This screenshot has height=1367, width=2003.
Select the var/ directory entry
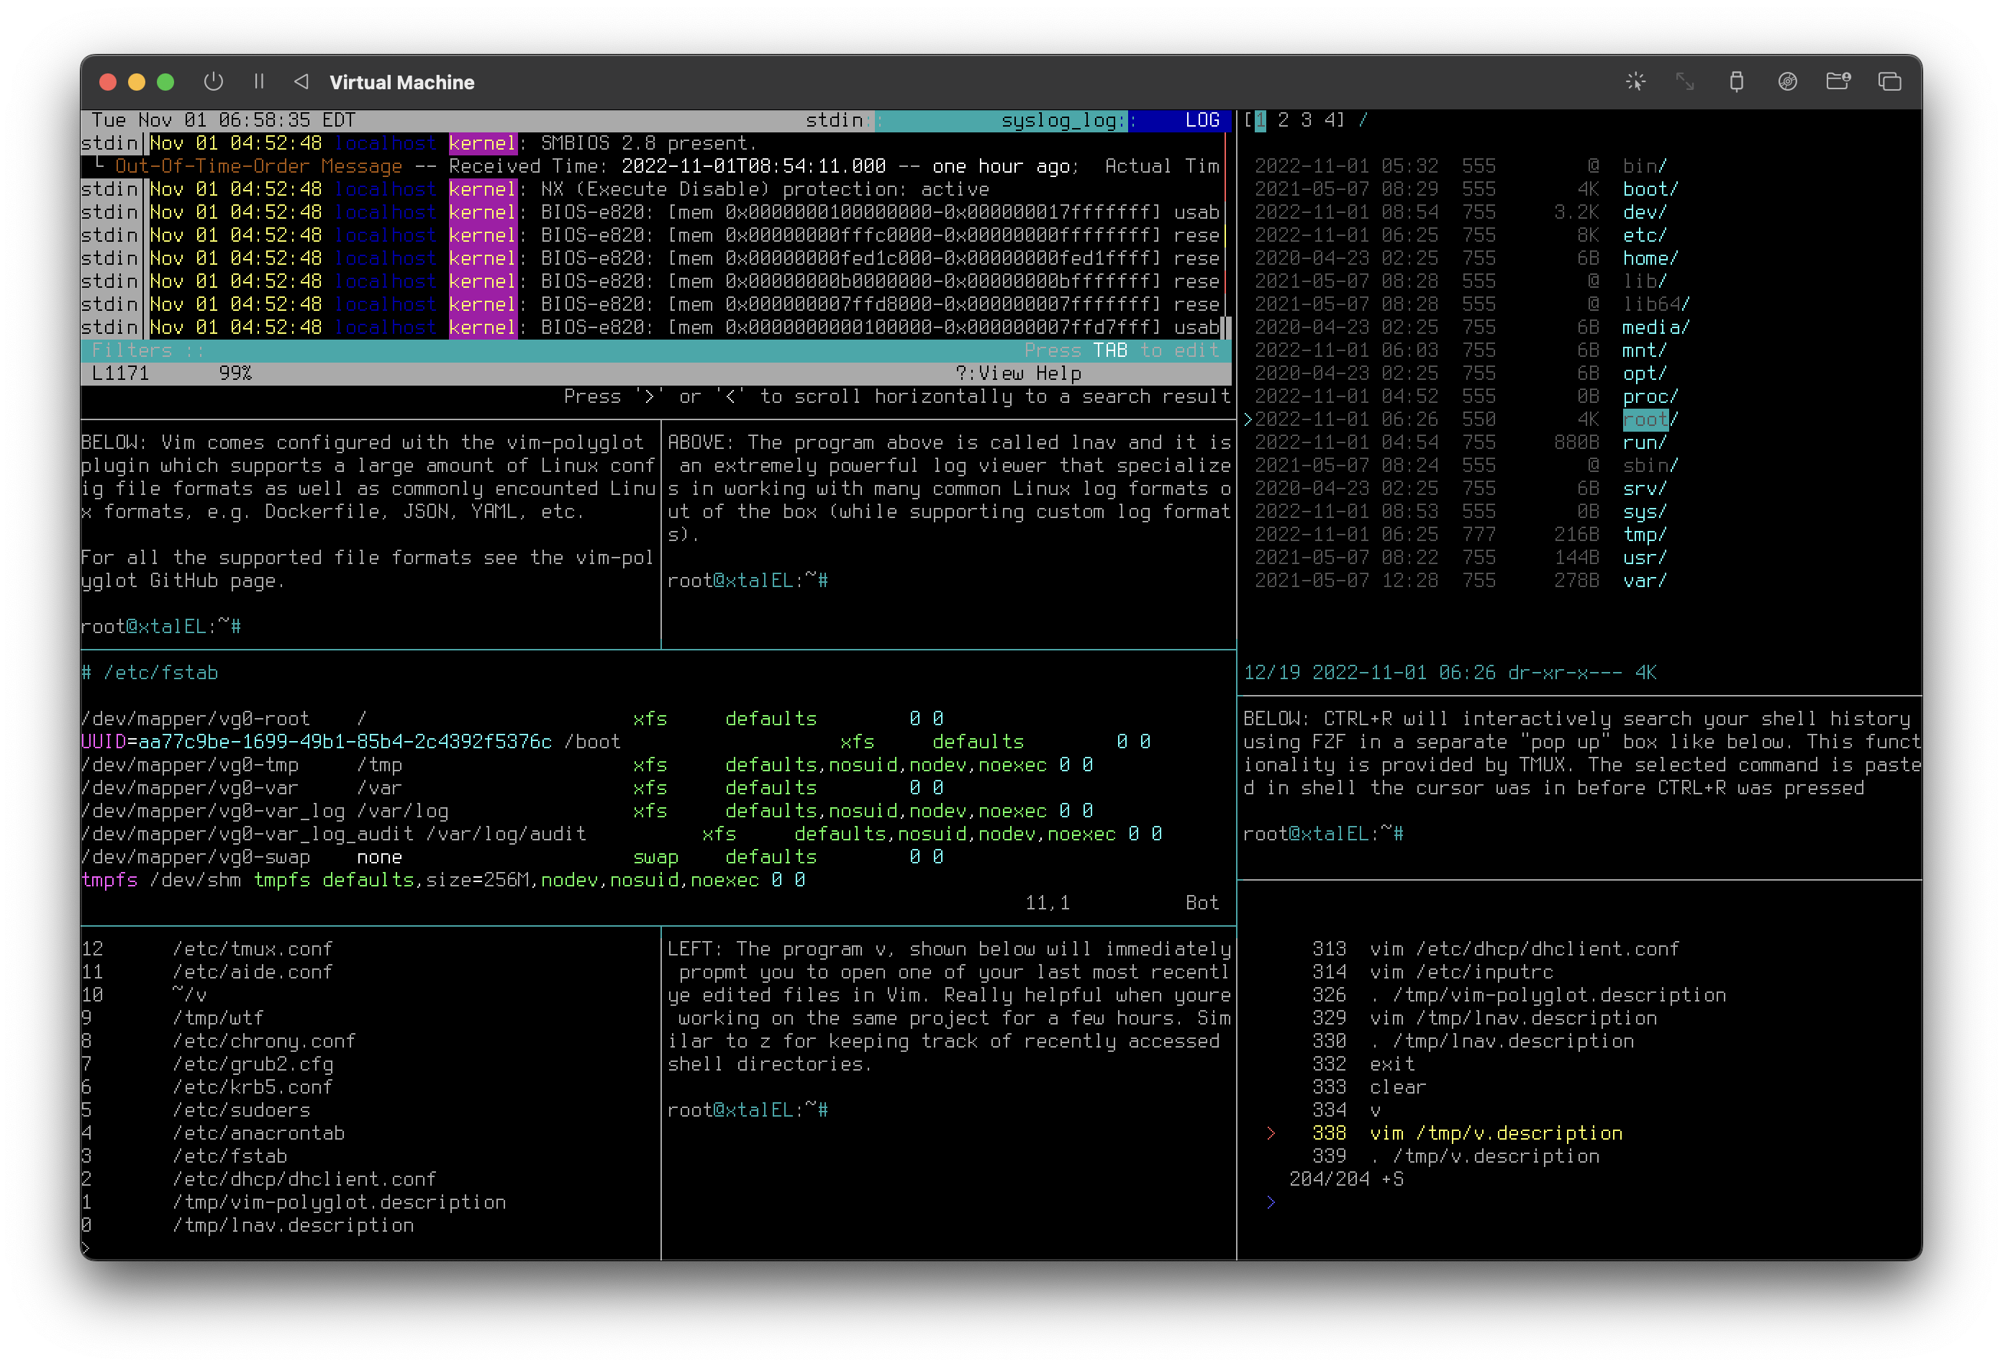[1645, 581]
